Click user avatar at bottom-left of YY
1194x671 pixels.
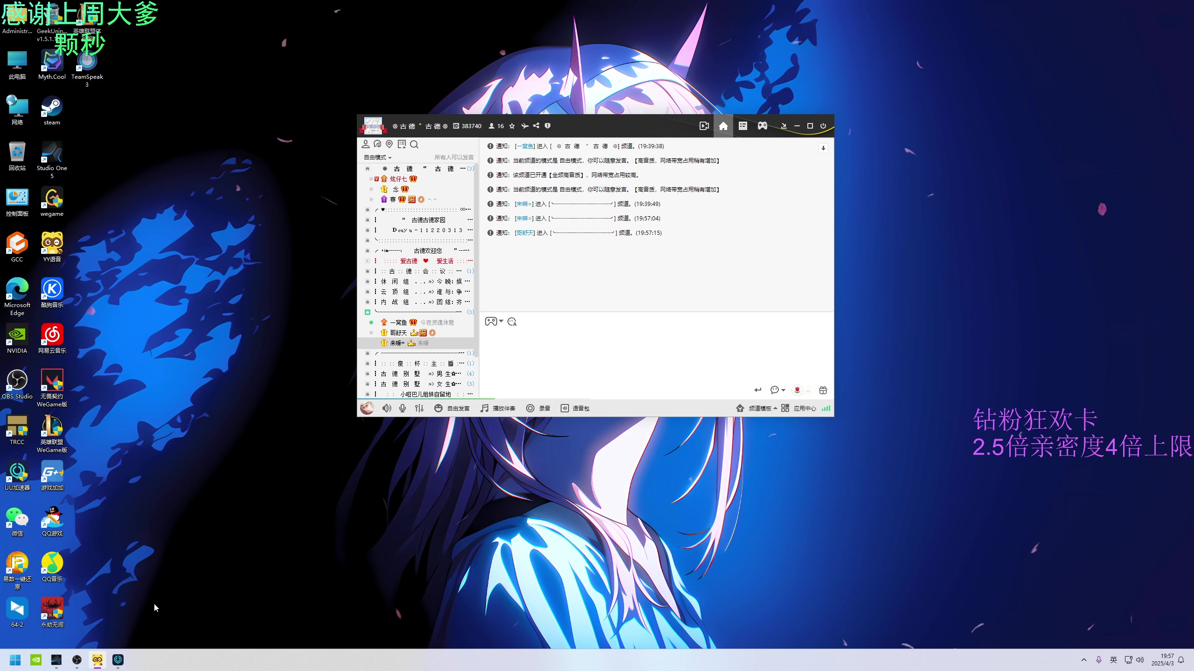pos(367,408)
